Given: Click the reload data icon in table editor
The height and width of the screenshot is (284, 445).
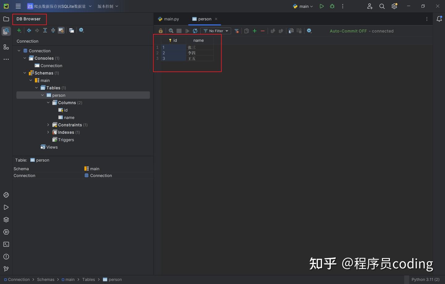Looking at the screenshot, I should coord(195,31).
